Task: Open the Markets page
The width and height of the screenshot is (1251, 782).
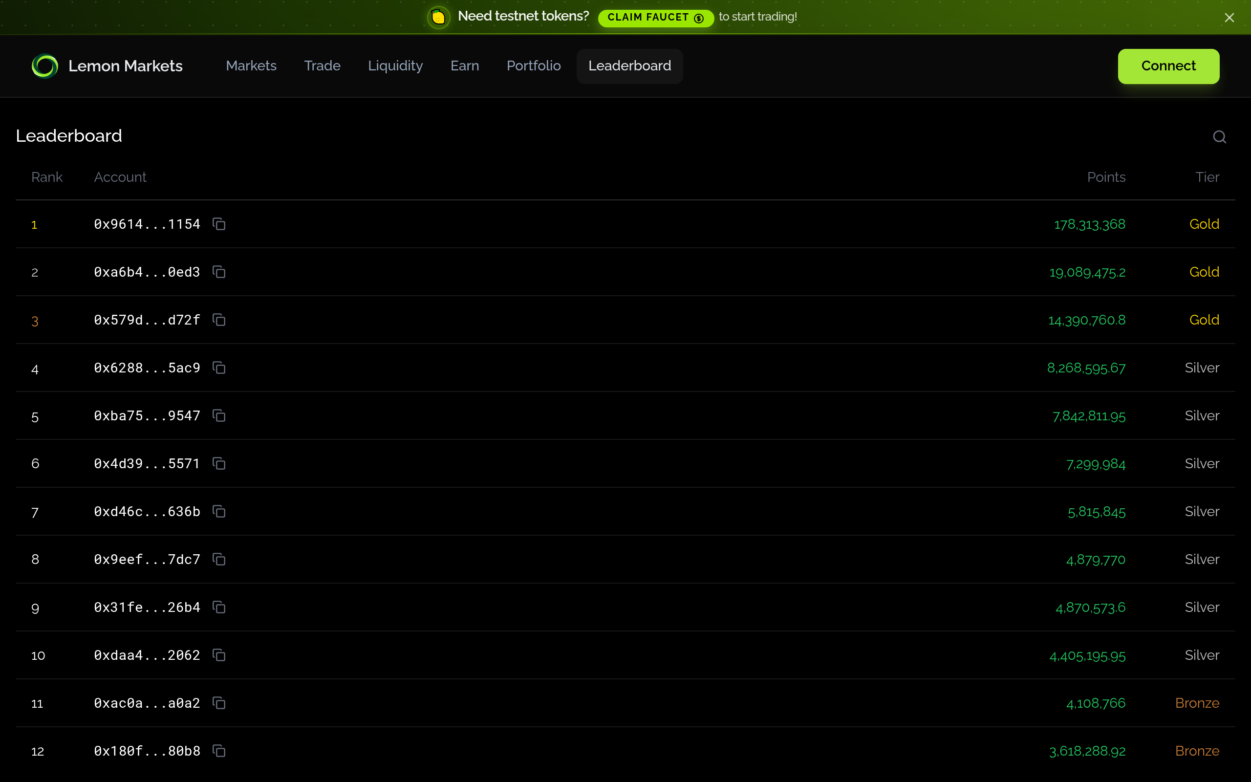Action: pyautogui.click(x=251, y=65)
